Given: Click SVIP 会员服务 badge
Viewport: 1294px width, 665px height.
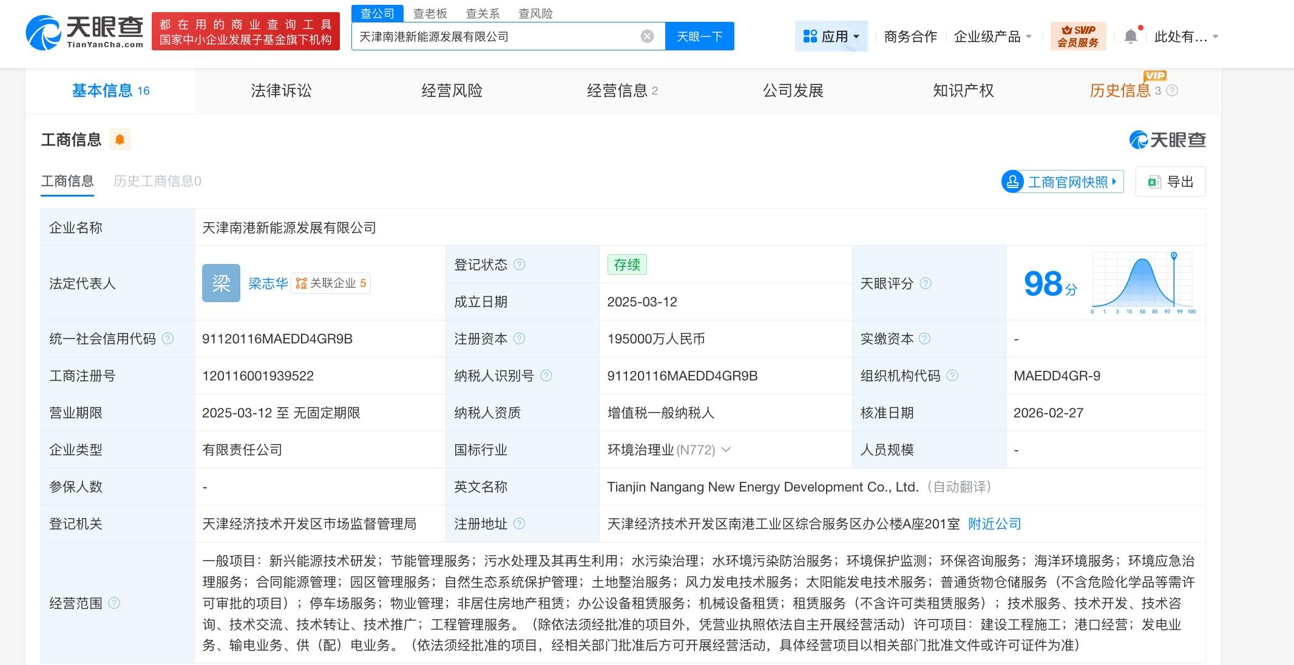Looking at the screenshot, I should [x=1078, y=36].
